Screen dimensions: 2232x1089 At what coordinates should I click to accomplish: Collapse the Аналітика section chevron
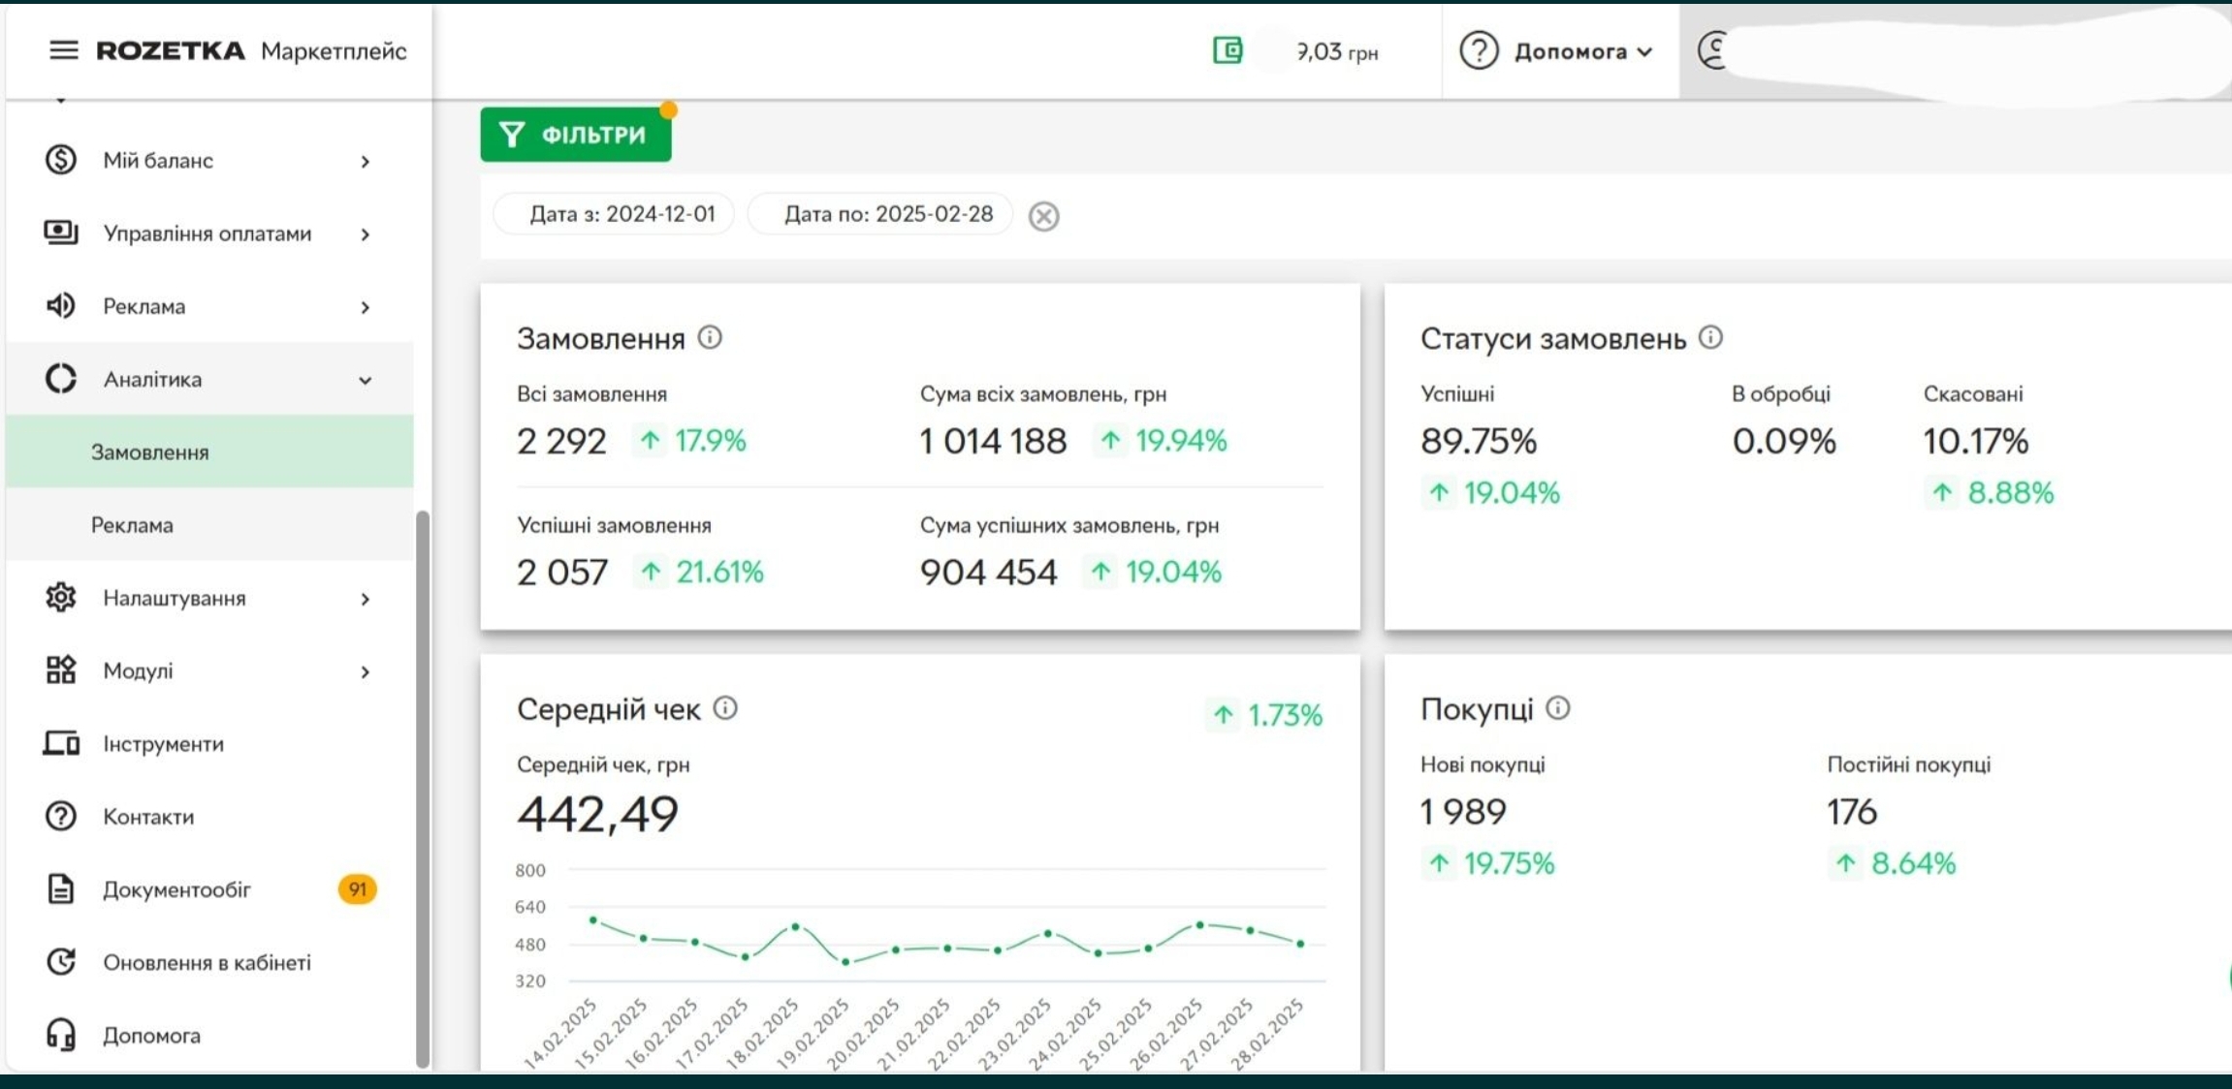point(365,380)
